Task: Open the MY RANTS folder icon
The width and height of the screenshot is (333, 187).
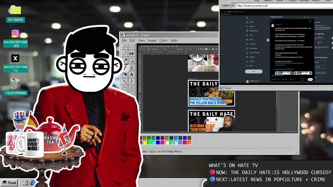Action: click(x=16, y=14)
